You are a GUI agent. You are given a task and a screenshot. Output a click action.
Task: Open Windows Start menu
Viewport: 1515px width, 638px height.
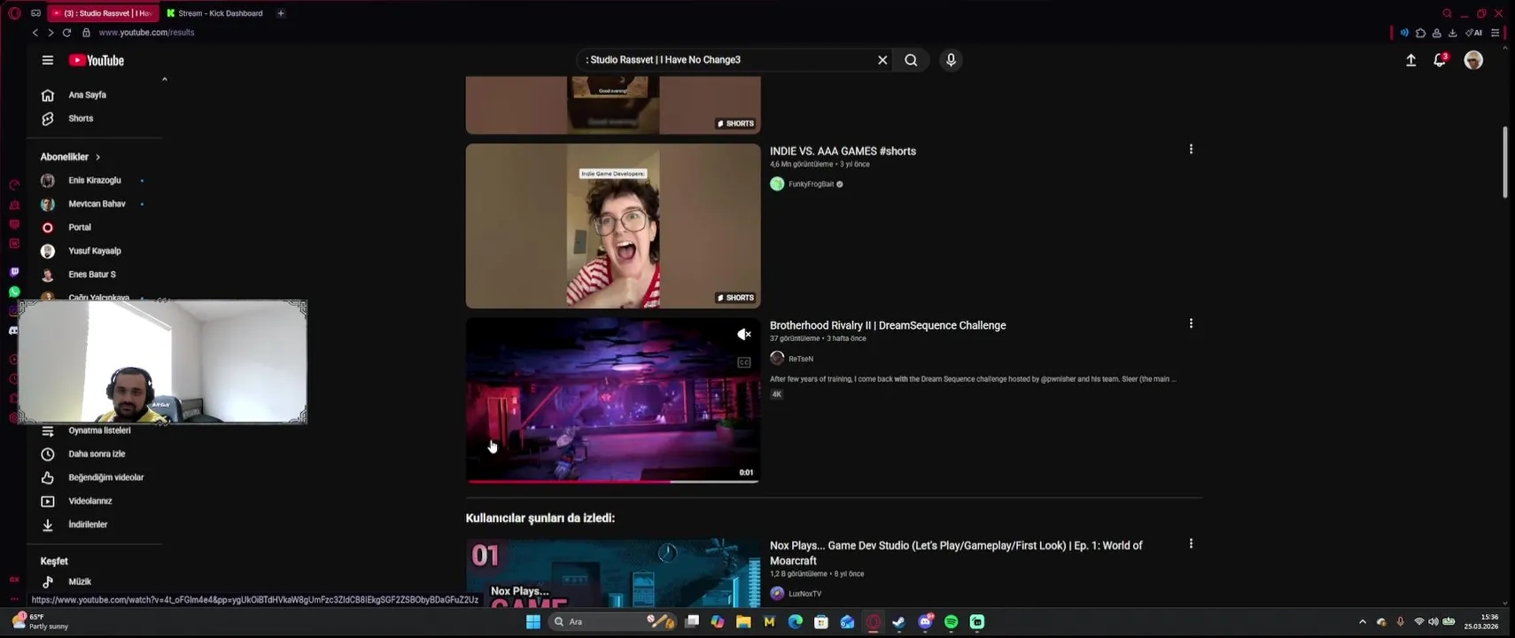533,622
